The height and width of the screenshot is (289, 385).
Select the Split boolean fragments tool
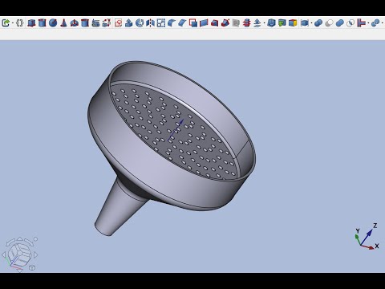pos(375,23)
